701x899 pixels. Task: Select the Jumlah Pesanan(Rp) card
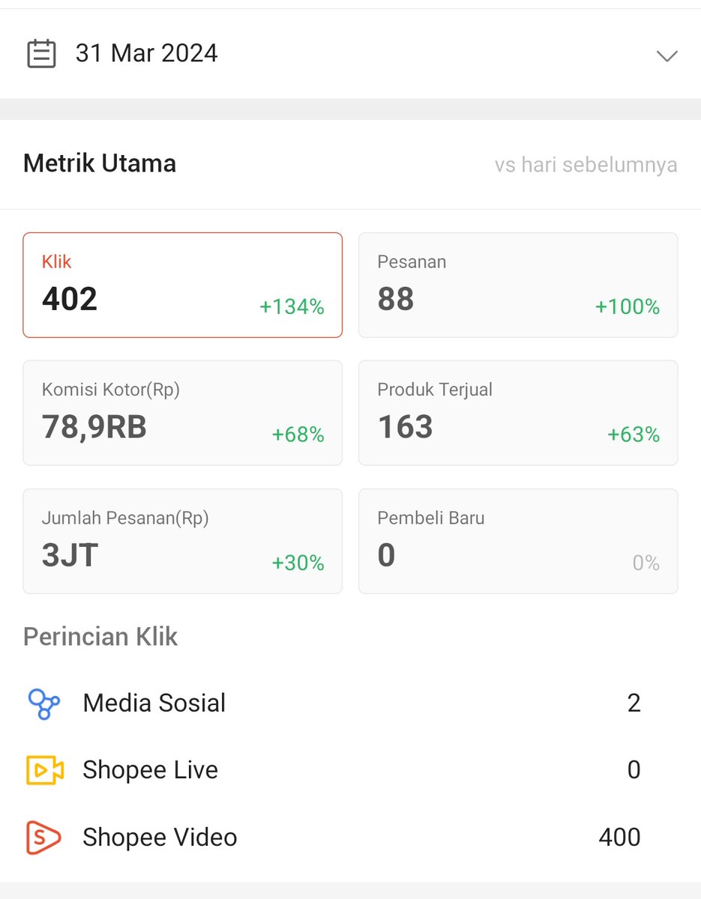tap(182, 541)
